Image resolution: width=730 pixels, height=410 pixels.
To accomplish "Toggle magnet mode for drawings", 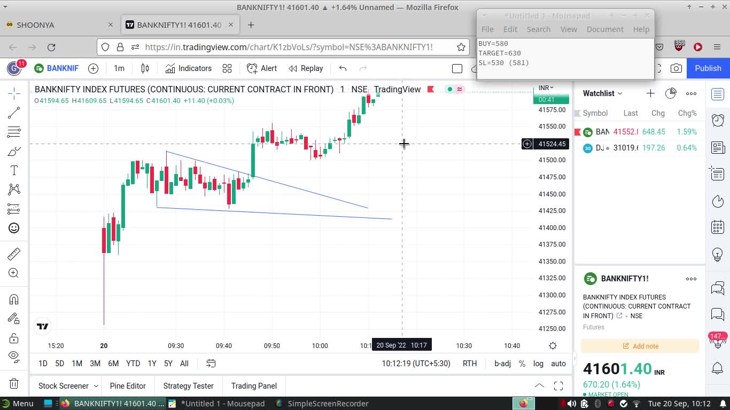I will click(x=14, y=299).
